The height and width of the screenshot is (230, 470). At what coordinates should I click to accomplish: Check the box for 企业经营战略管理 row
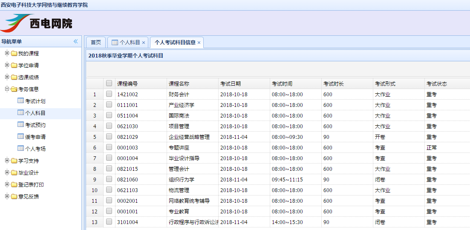point(109,137)
